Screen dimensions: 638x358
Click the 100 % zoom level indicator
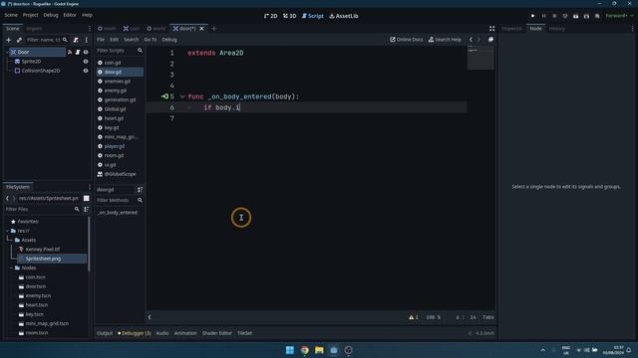click(x=433, y=317)
